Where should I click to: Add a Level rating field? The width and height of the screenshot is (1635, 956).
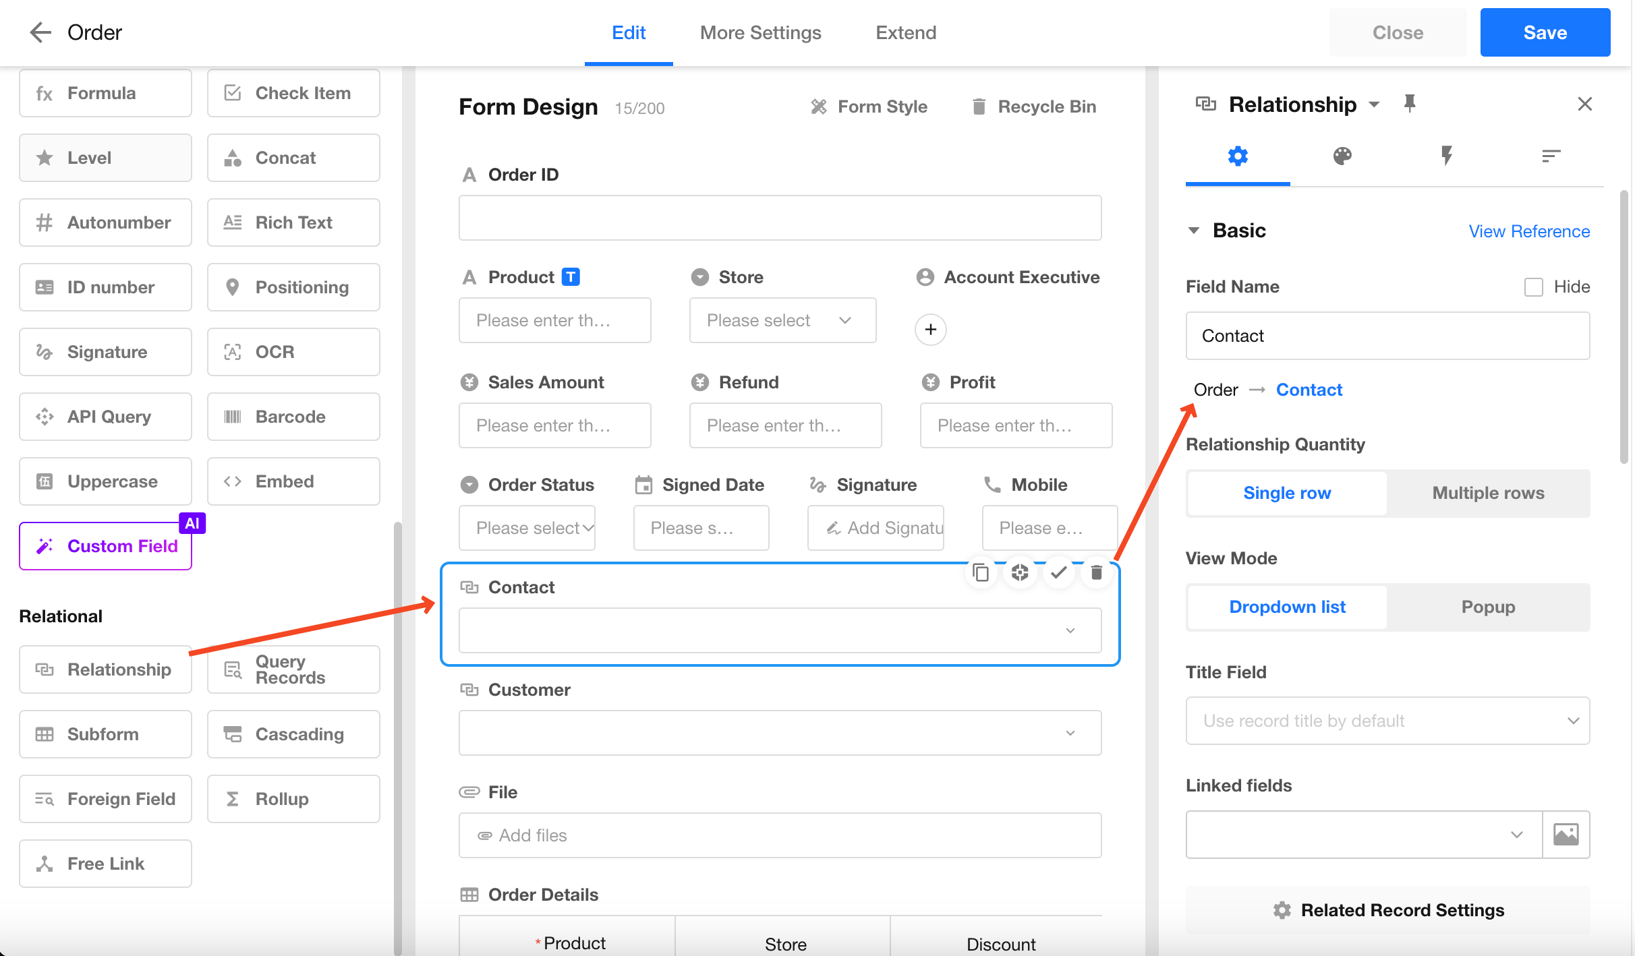(105, 158)
